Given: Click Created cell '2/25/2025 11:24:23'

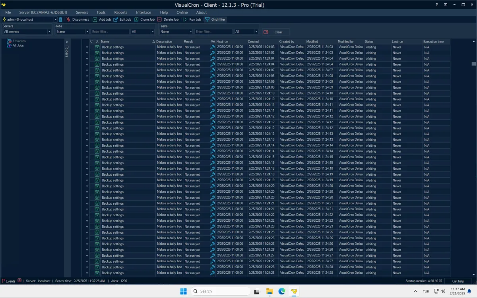Looking at the screenshot, I should pos(261,226).
